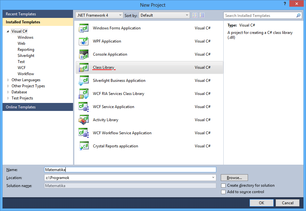Select Windows under Visual C#
The height and width of the screenshot is (211, 306).
[25, 37]
